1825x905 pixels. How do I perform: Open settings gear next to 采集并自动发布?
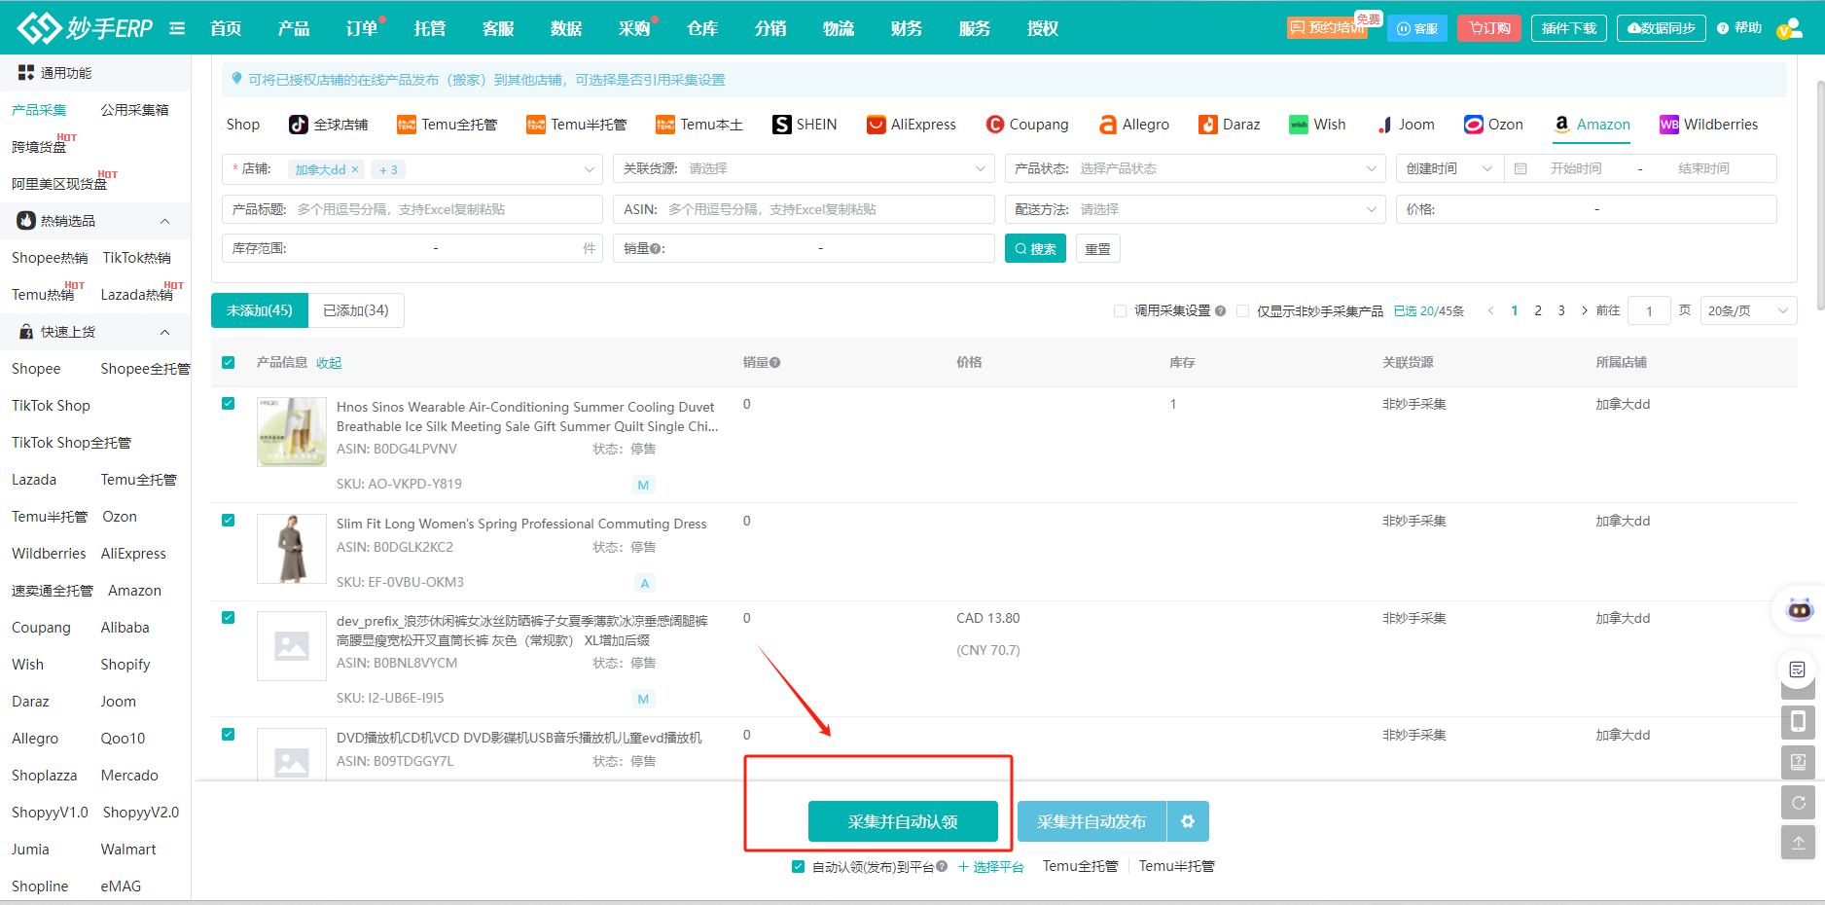[x=1187, y=821]
